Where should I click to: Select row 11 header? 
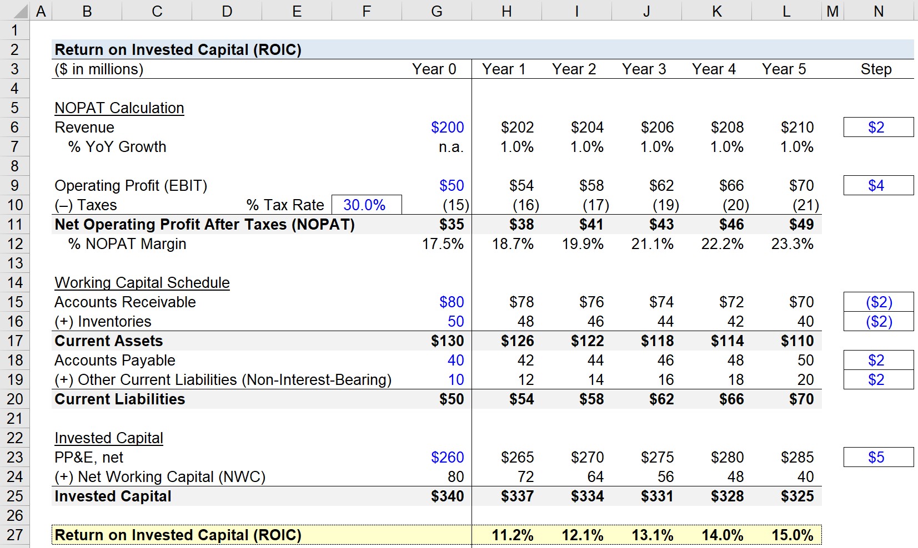click(15, 224)
